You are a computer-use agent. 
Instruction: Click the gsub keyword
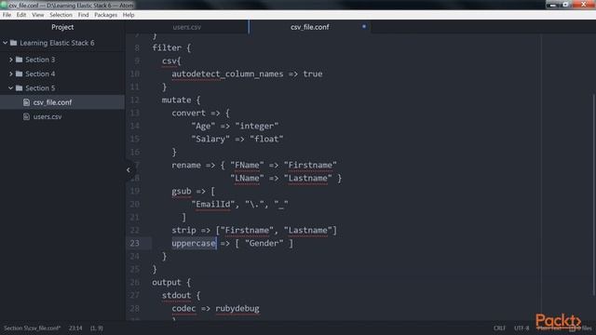tap(182, 192)
